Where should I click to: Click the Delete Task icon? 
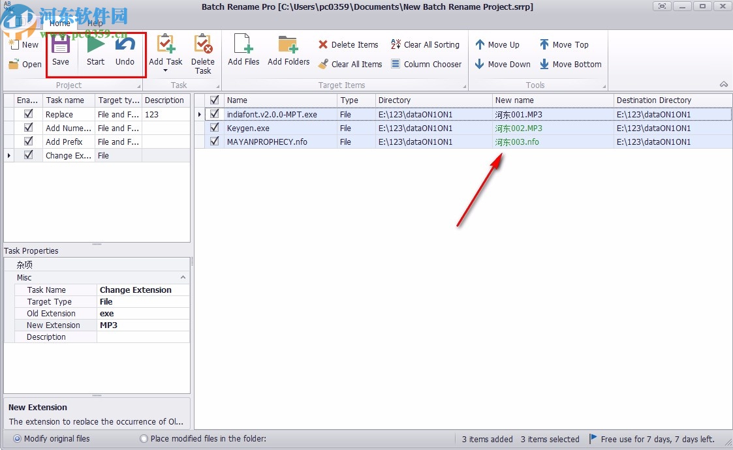[203, 46]
